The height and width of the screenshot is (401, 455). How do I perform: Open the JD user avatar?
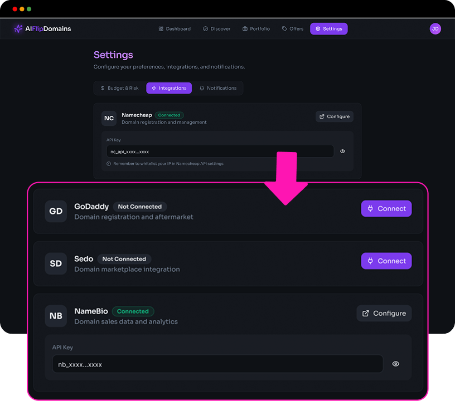tap(435, 28)
